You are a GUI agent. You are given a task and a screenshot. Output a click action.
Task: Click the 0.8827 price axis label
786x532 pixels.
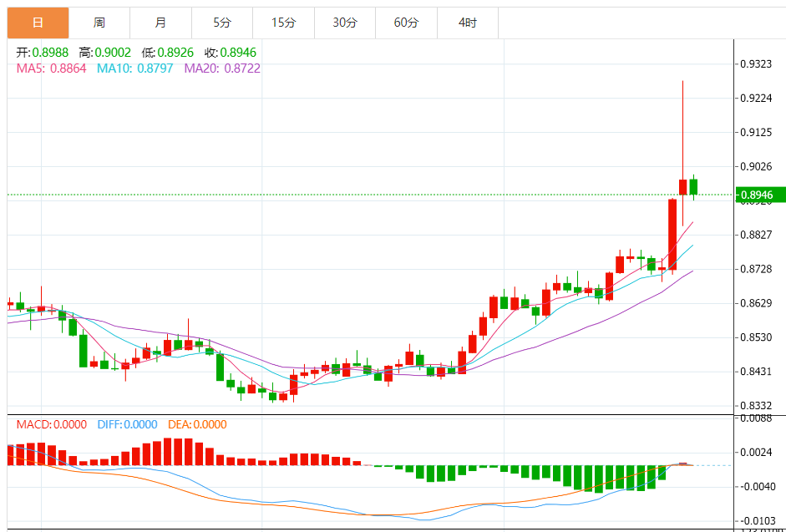coord(757,235)
